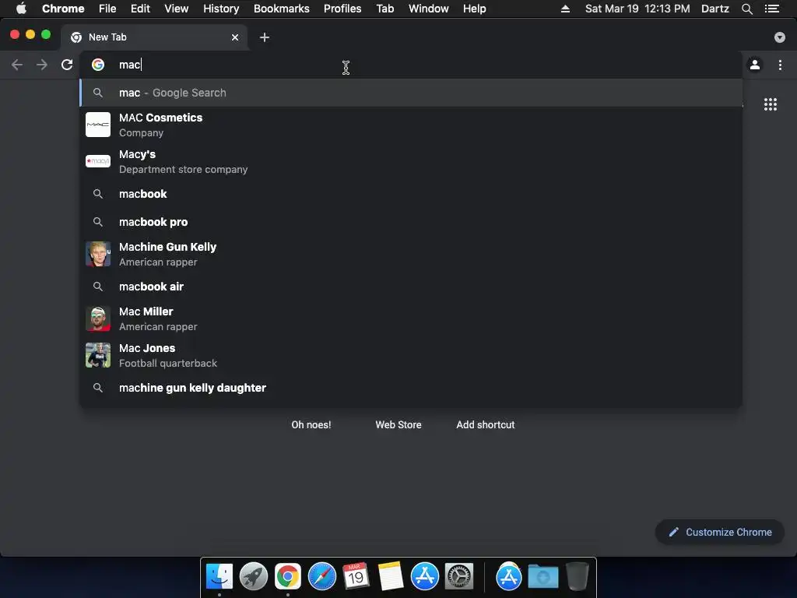This screenshot has width=797, height=598.
Task: Choose the Macy's suggestion
Action: 411,161
